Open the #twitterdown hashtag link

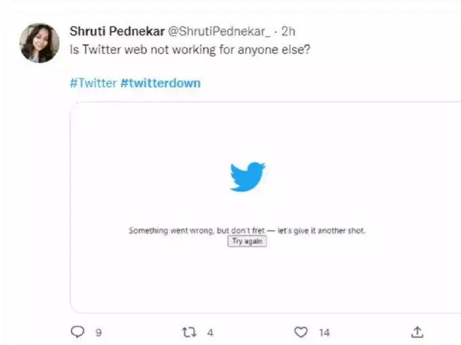[160, 83]
